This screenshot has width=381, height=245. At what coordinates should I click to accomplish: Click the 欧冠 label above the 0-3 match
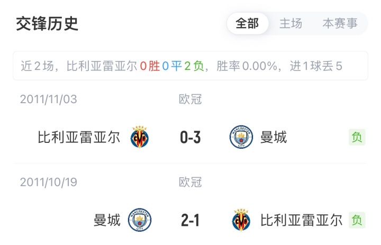pos(190,99)
